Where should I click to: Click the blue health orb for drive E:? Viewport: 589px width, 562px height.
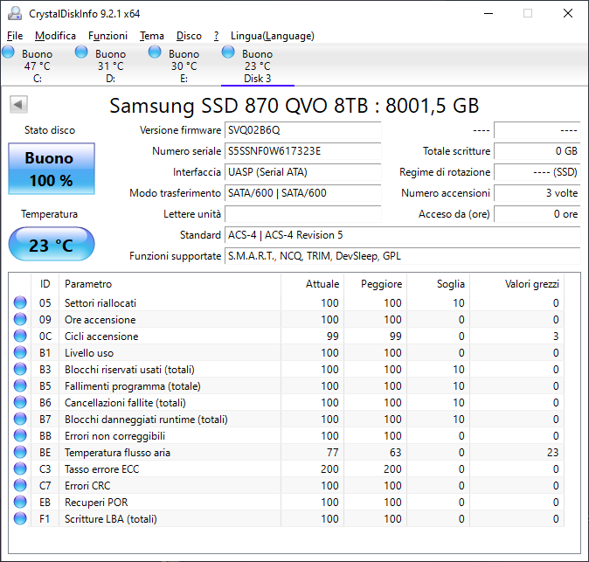(155, 52)
